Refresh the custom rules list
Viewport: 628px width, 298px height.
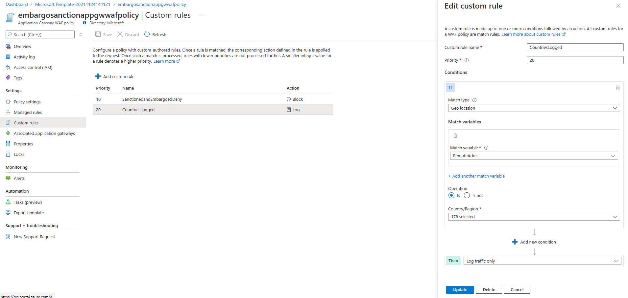[x=155, y=34]
